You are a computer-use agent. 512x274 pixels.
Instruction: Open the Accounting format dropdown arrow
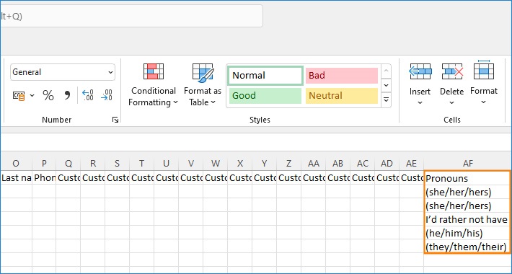coord(32,96)
